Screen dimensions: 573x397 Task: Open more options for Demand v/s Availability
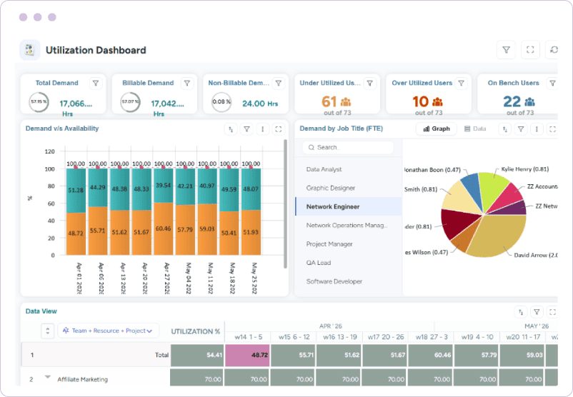click(x=262, y=129)
